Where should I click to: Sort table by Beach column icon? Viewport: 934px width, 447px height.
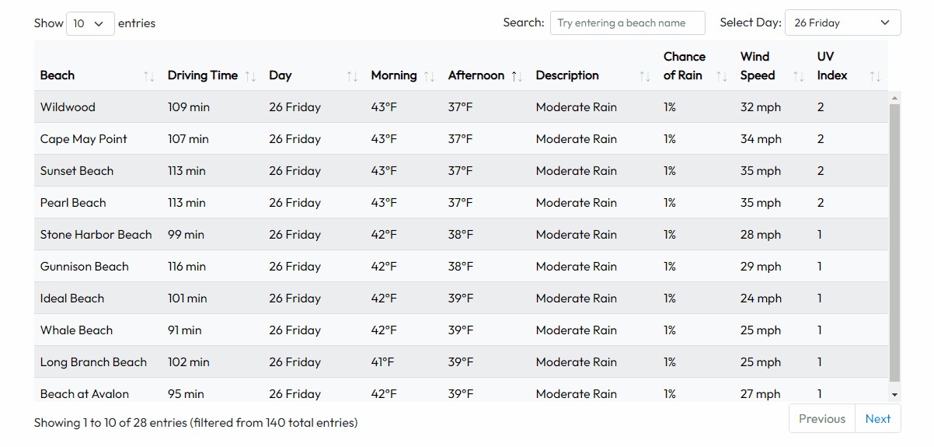(149, 76)
